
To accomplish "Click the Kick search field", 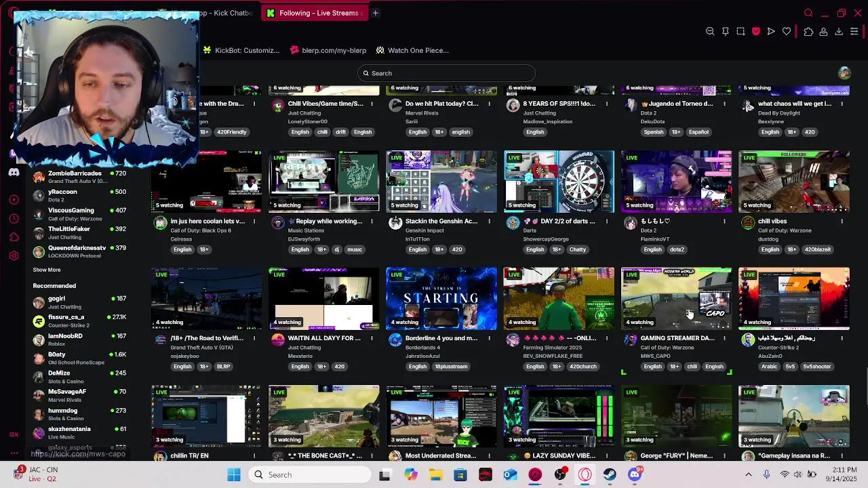I will 446,73.
